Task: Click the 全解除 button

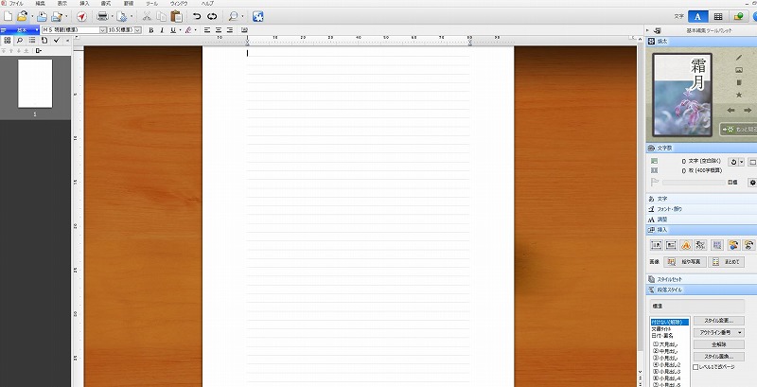Action: [x=718, y=344]
